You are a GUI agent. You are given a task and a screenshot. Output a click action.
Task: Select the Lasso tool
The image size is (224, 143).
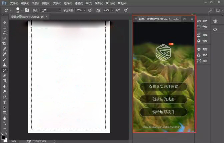point(4,33)
